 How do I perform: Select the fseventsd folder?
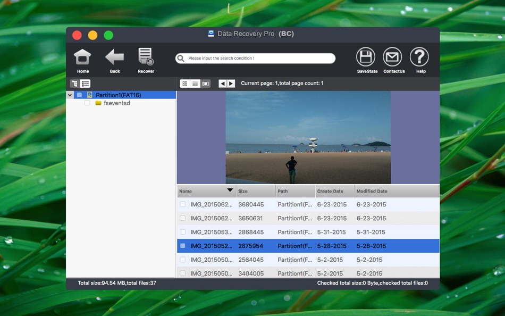(116, 103)
